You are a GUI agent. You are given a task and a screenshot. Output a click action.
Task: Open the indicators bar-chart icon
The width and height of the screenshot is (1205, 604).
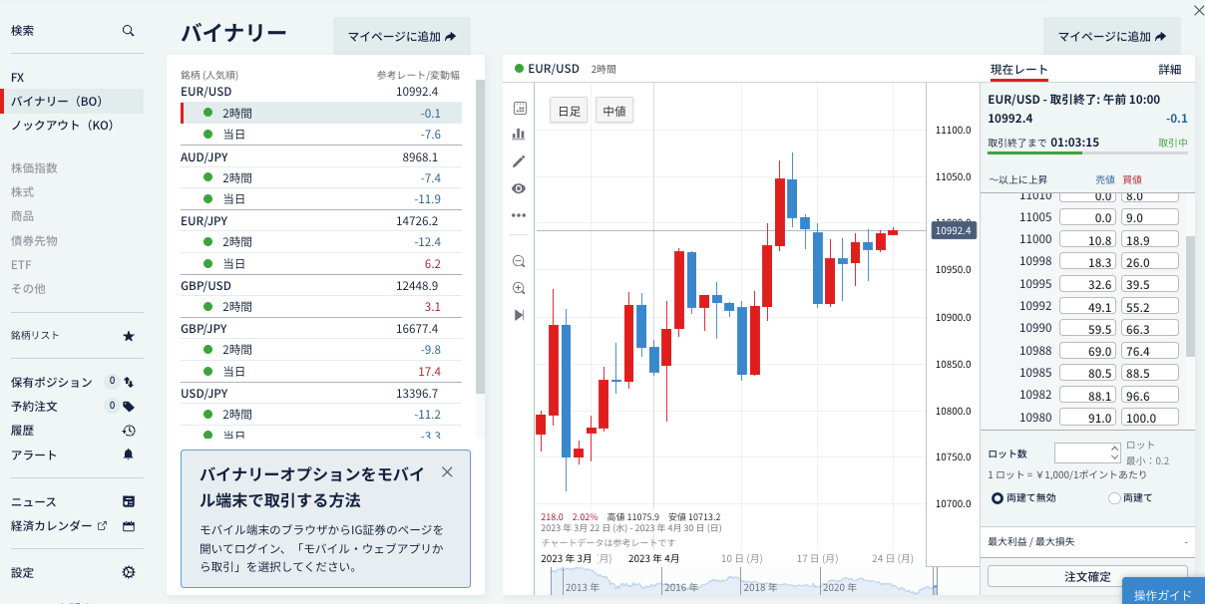[x=519, y=133]
